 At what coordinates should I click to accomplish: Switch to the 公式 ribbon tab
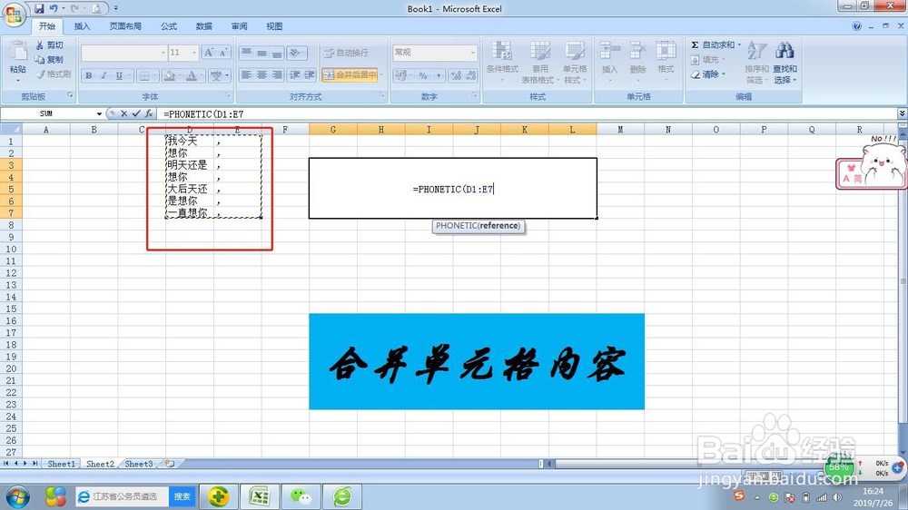click(x=169, y=26)
